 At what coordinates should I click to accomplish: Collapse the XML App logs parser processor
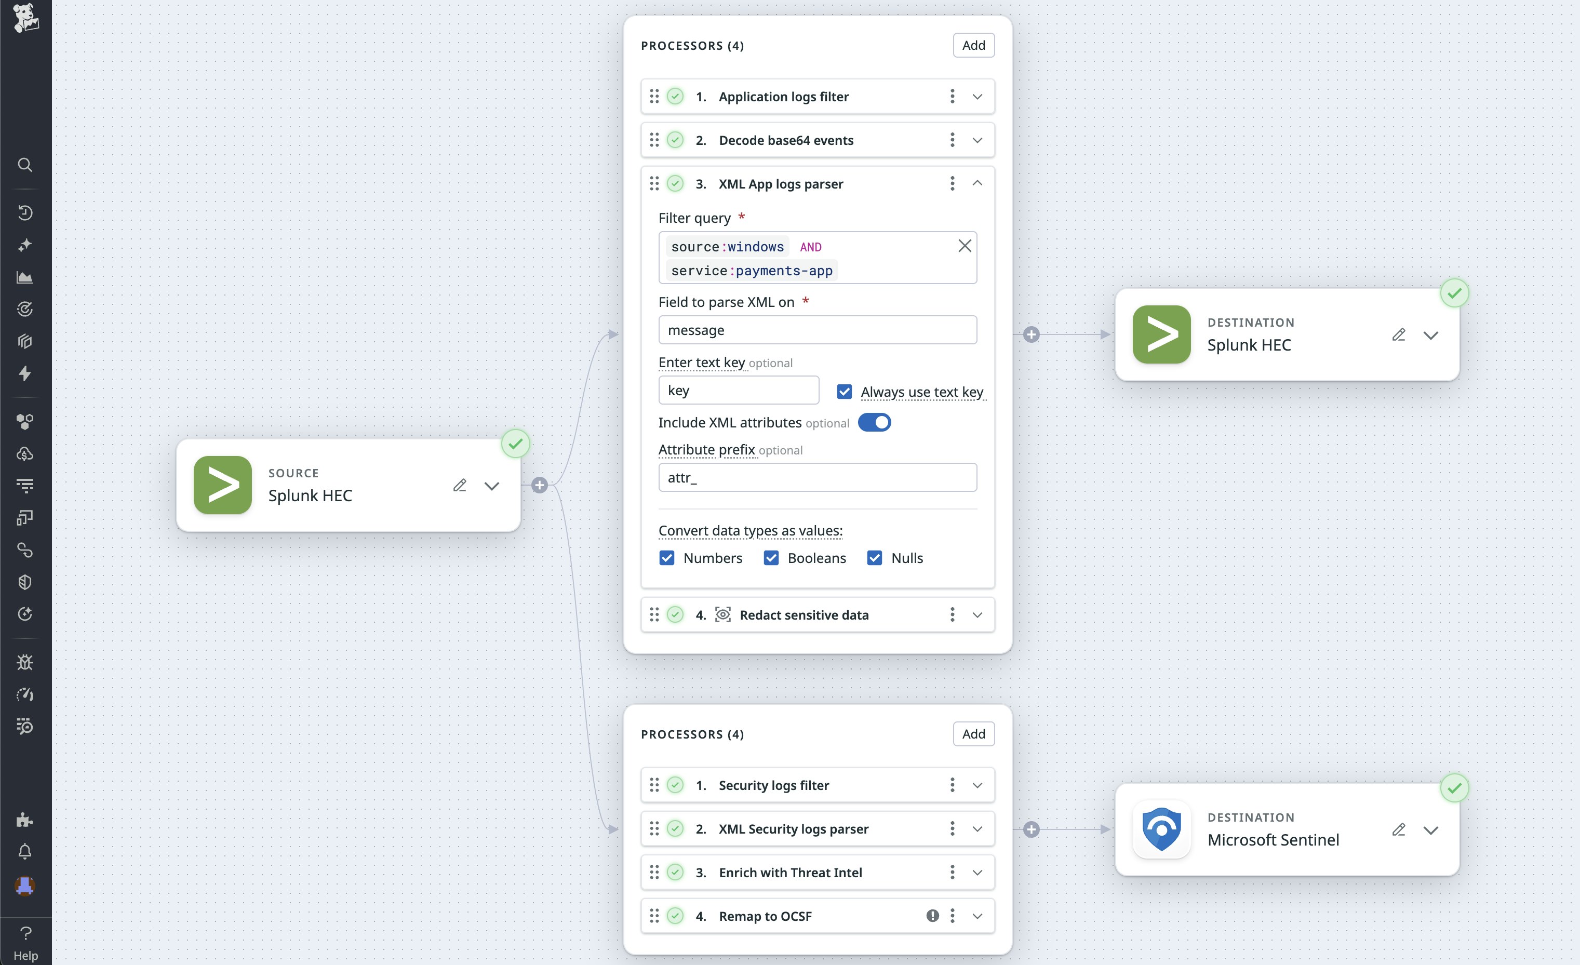tap(977, 184)
